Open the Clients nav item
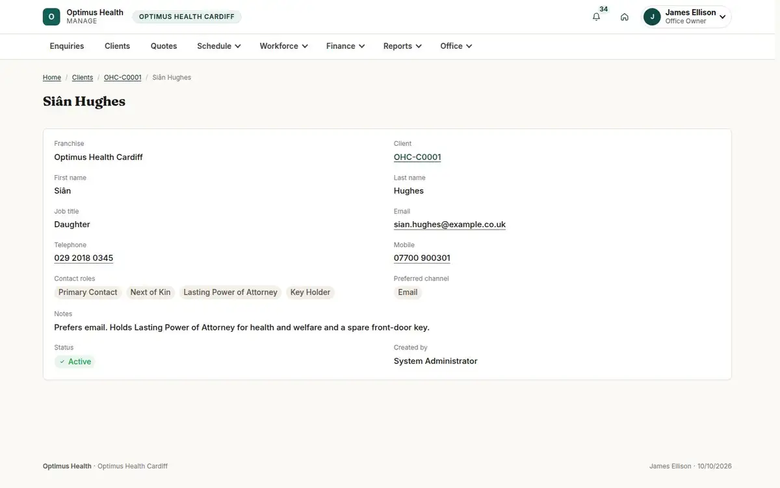The width and height of the screenshot is (780, 488). (x=118, y=46)
